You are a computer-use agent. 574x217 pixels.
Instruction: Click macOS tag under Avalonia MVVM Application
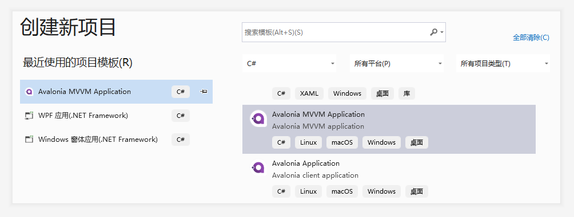pos(342,142)
